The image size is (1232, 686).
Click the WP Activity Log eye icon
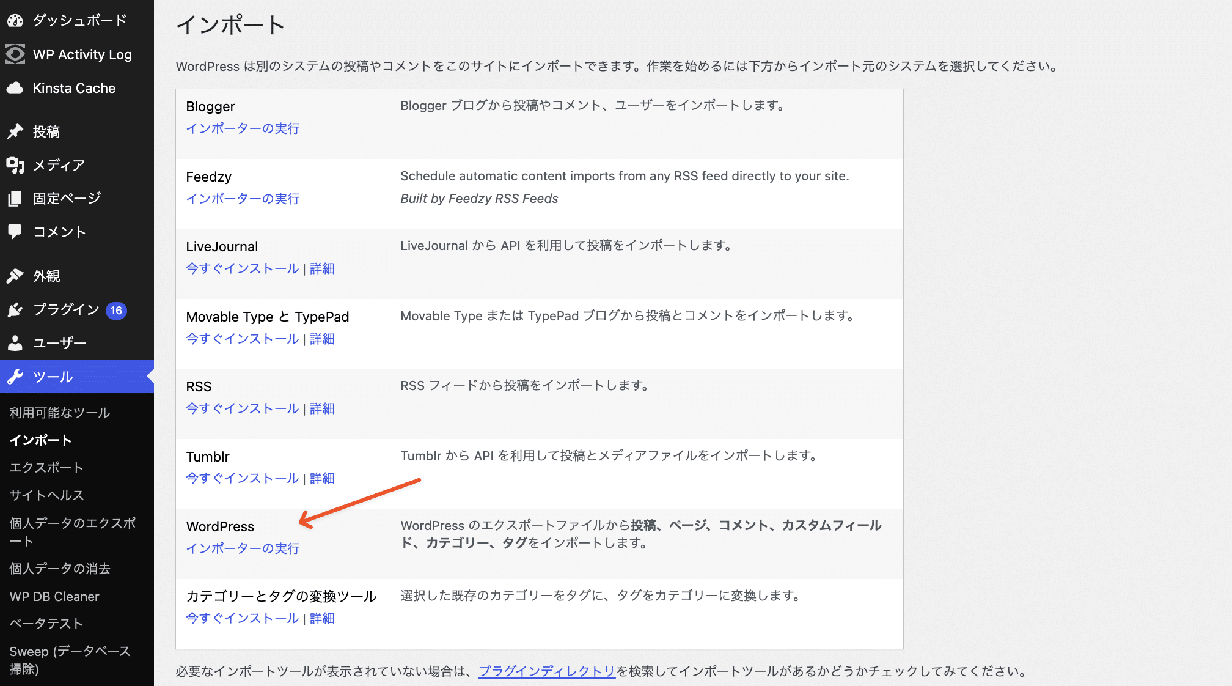[x=15, y=54]
